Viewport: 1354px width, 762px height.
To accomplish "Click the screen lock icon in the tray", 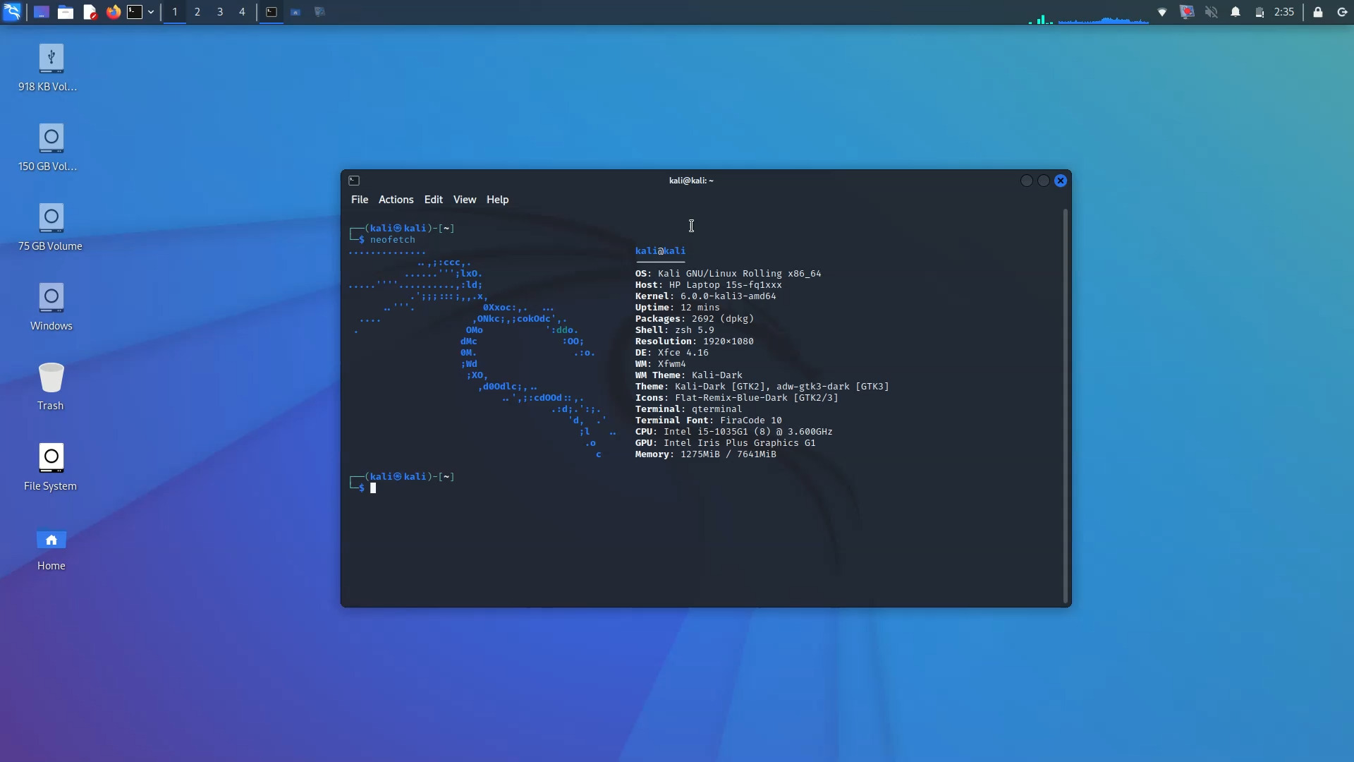I will pyautogui.click(x=1317, y=11).
